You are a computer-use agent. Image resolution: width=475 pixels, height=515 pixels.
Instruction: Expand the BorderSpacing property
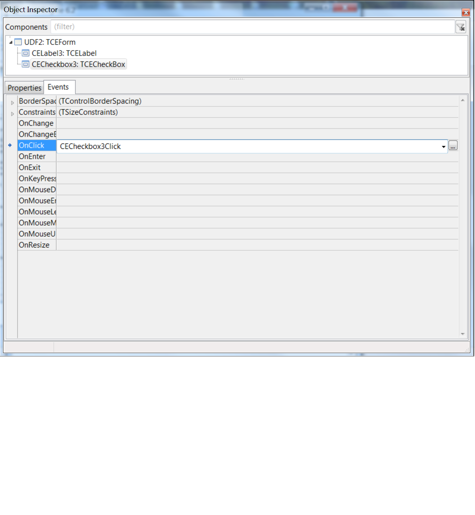(x=12, y=103)
